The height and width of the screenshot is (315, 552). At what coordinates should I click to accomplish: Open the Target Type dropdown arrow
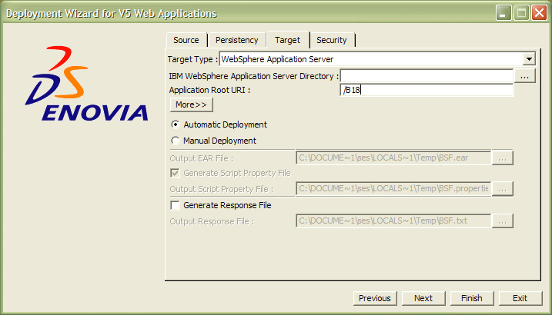pyautogui.click(x=529, y=59)
